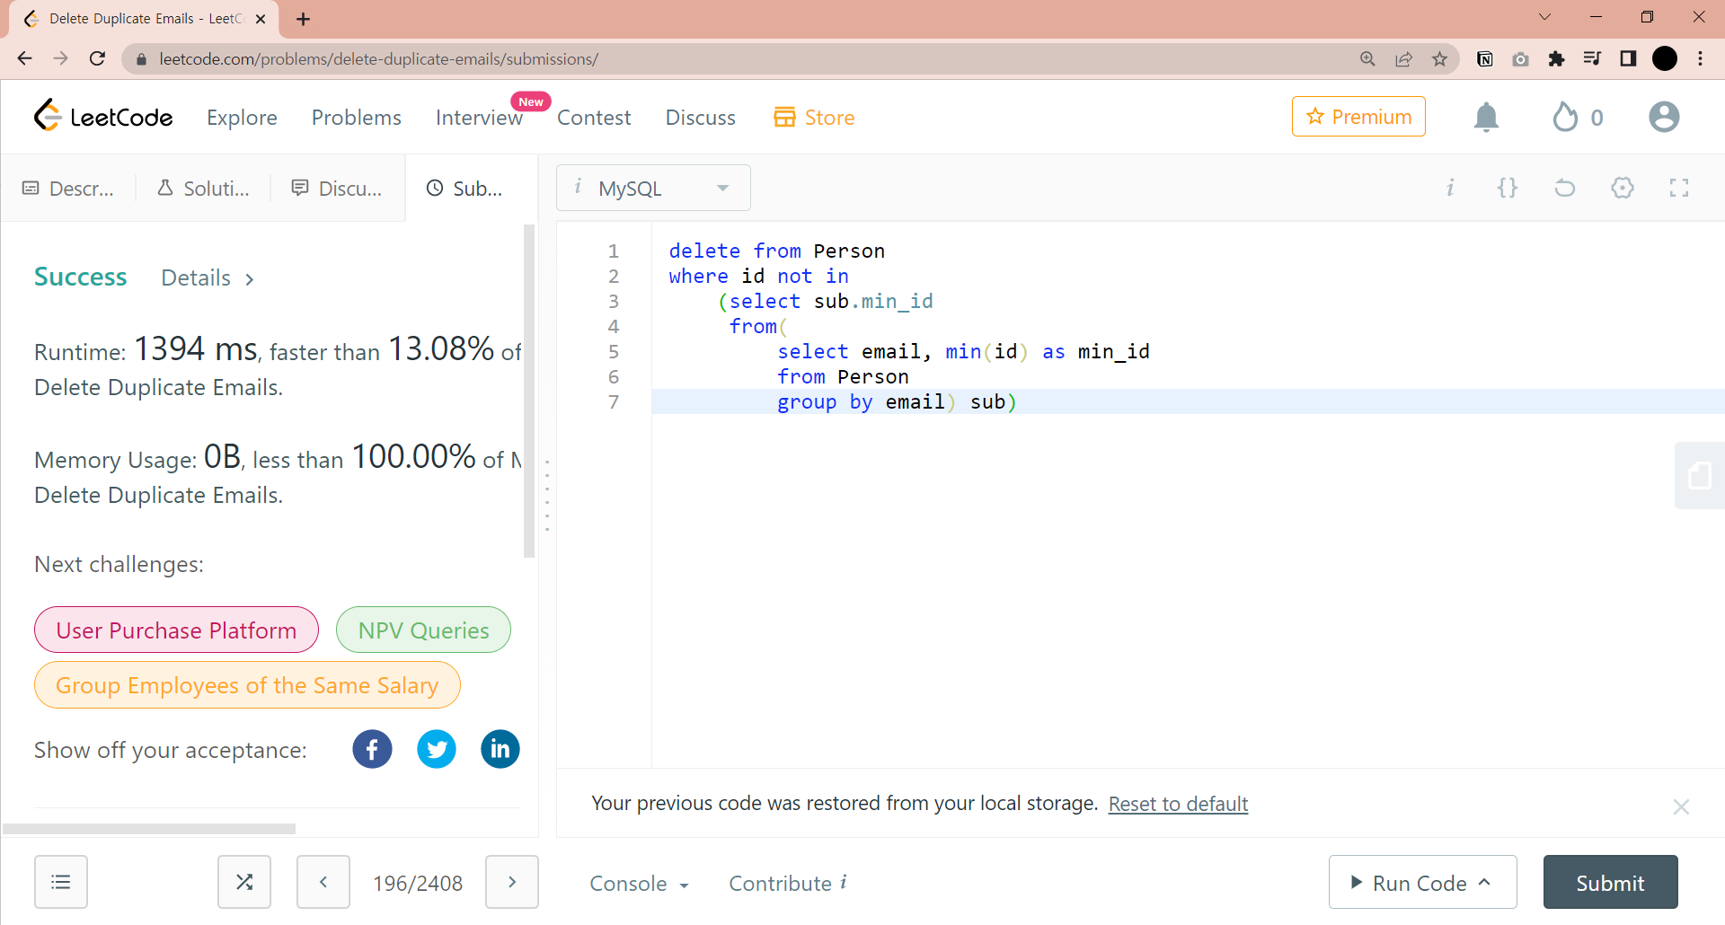Go back in browser history
Image resolution: width=1725 pixels, height=925 pixels.
[x=25, y=59]
